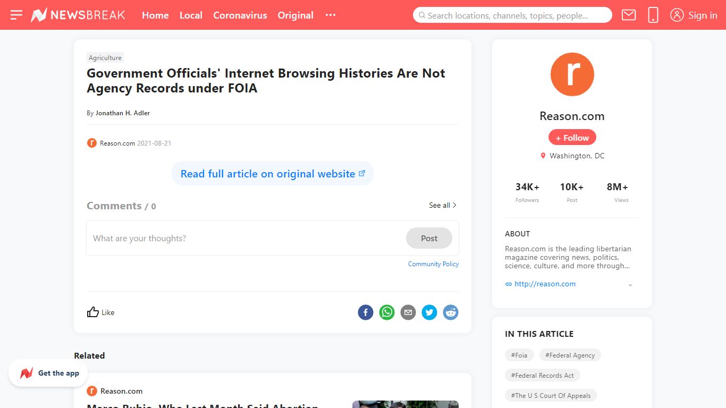Share article via WhatsApp
The height and width of the screenshot is (408, 726).
(x=387, y=312)
